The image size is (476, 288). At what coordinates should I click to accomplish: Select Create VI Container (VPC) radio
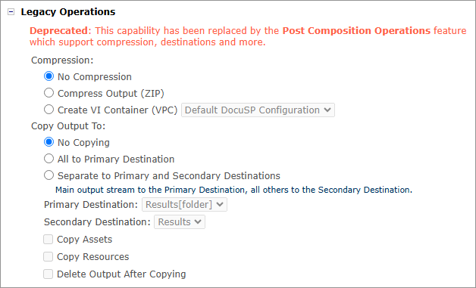click(x=49, y=110)
